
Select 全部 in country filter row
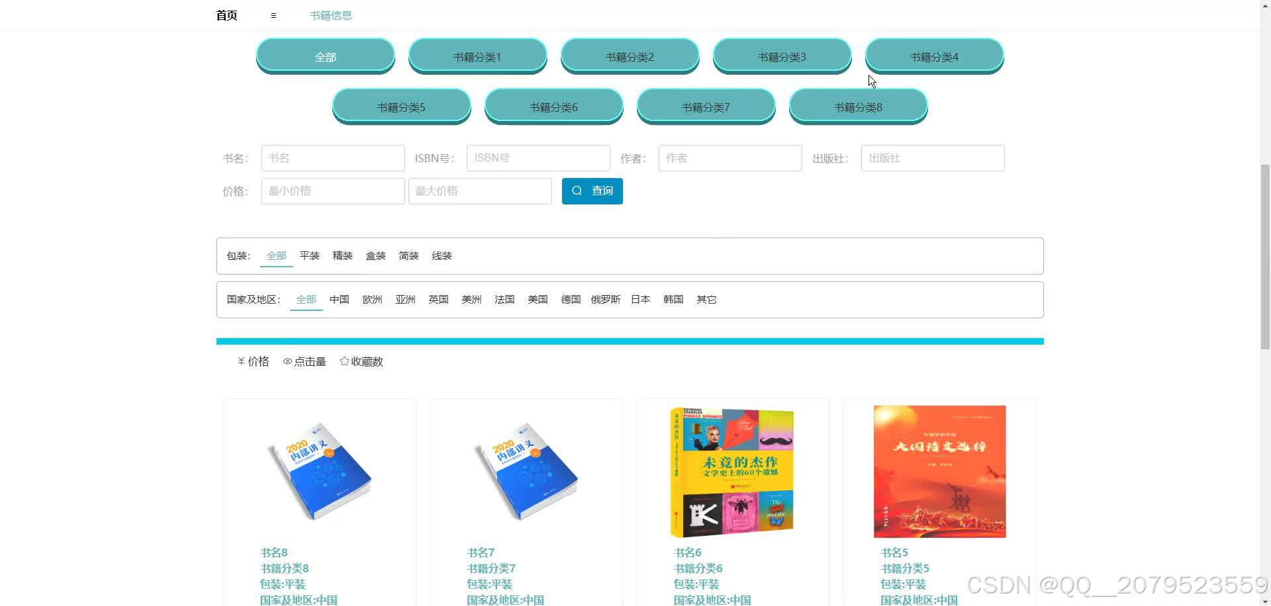(x=306, y=299)
